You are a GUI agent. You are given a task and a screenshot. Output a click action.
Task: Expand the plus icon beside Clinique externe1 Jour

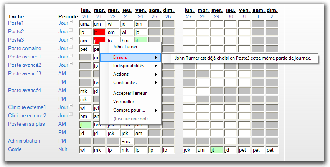click(71, 105)
